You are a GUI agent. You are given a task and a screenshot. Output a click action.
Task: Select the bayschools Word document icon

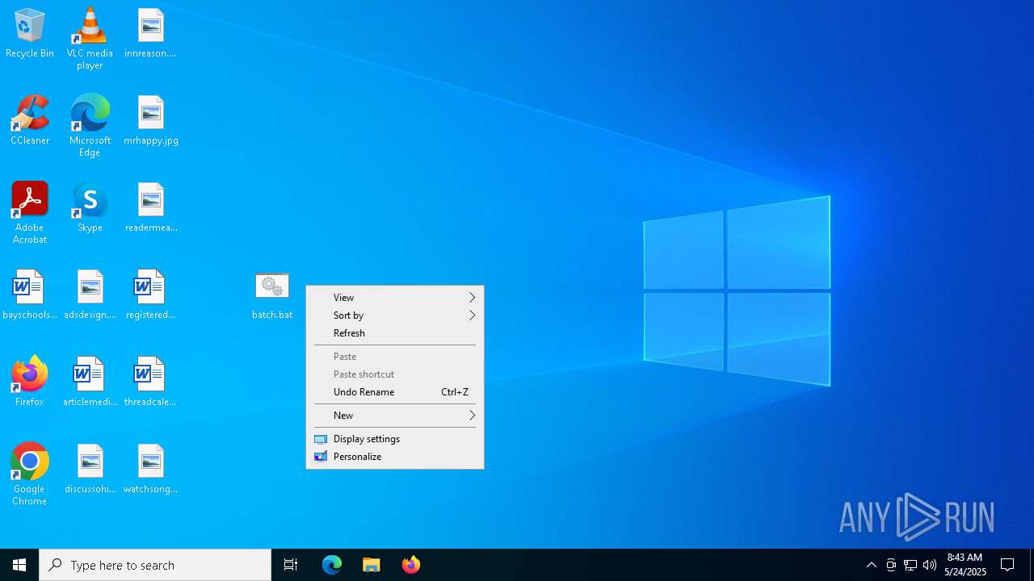click(30, 295)
